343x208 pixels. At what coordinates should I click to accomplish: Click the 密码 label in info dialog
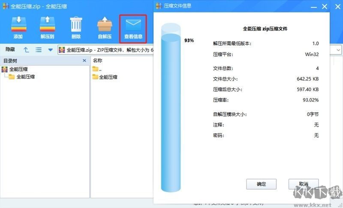(218, 136)
